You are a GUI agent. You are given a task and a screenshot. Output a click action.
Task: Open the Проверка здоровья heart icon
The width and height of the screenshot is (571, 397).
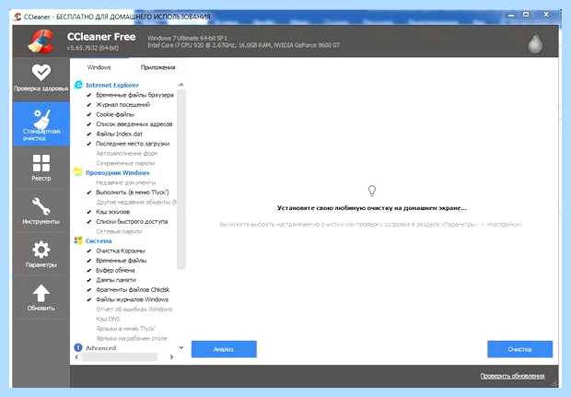pos(41,73)
